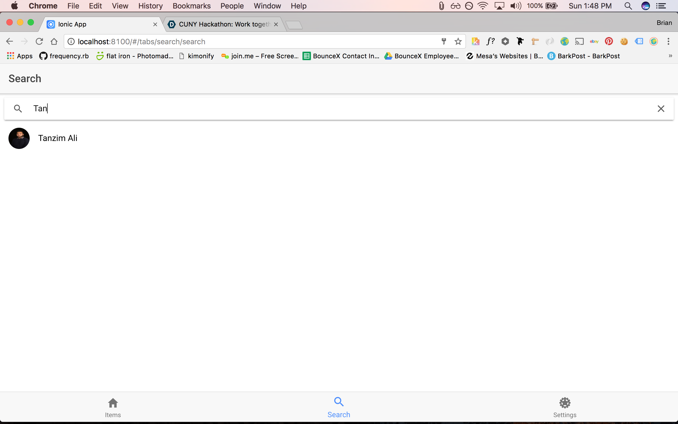The height and width of the screenshot is (424, 678).
Task: Open the frequency.rb bookmark
Action: [x=64, y=56]
